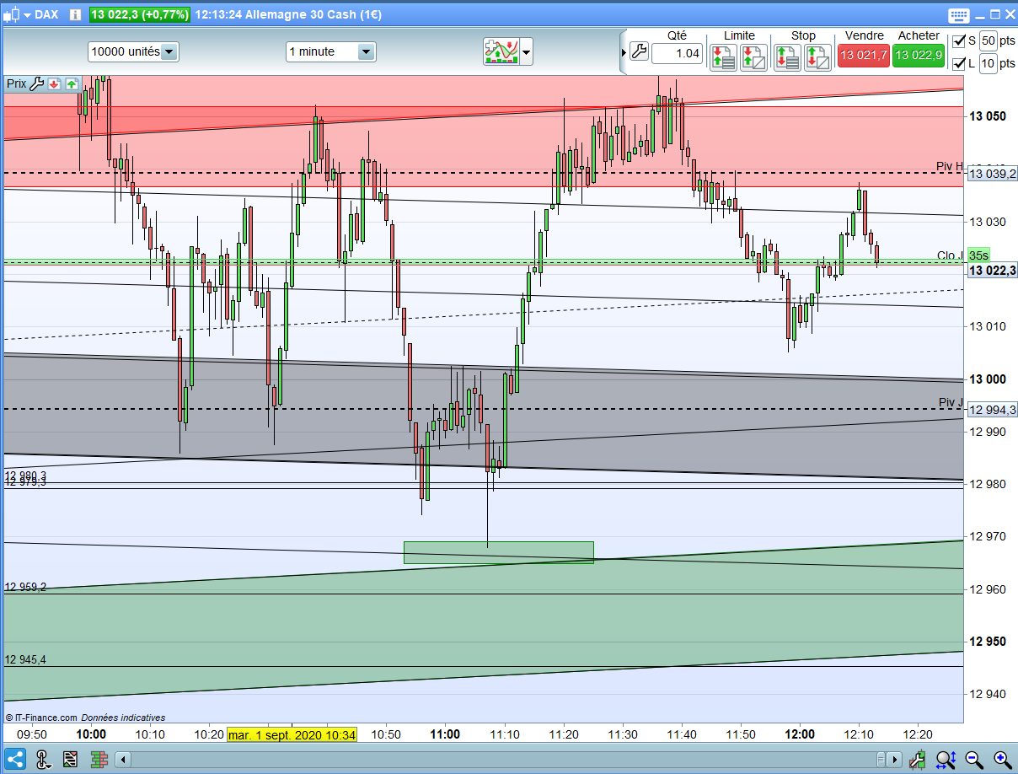Click the 35s countdown label
The width and height of the screenshot is (1018, 774).
click(x=978, y=255)
